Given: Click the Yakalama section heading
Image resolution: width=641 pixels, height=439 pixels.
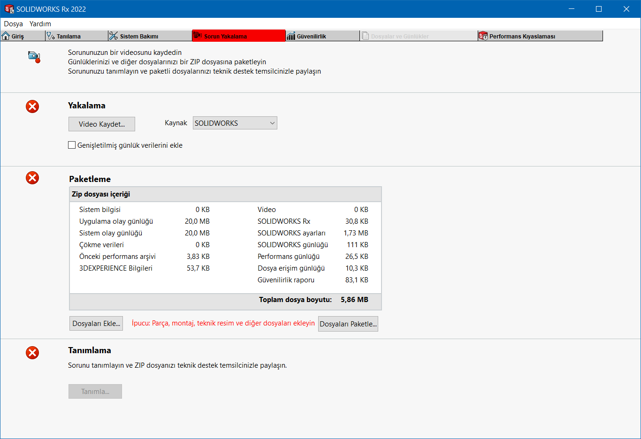Looking at the screenshot, I should point(87,106).
